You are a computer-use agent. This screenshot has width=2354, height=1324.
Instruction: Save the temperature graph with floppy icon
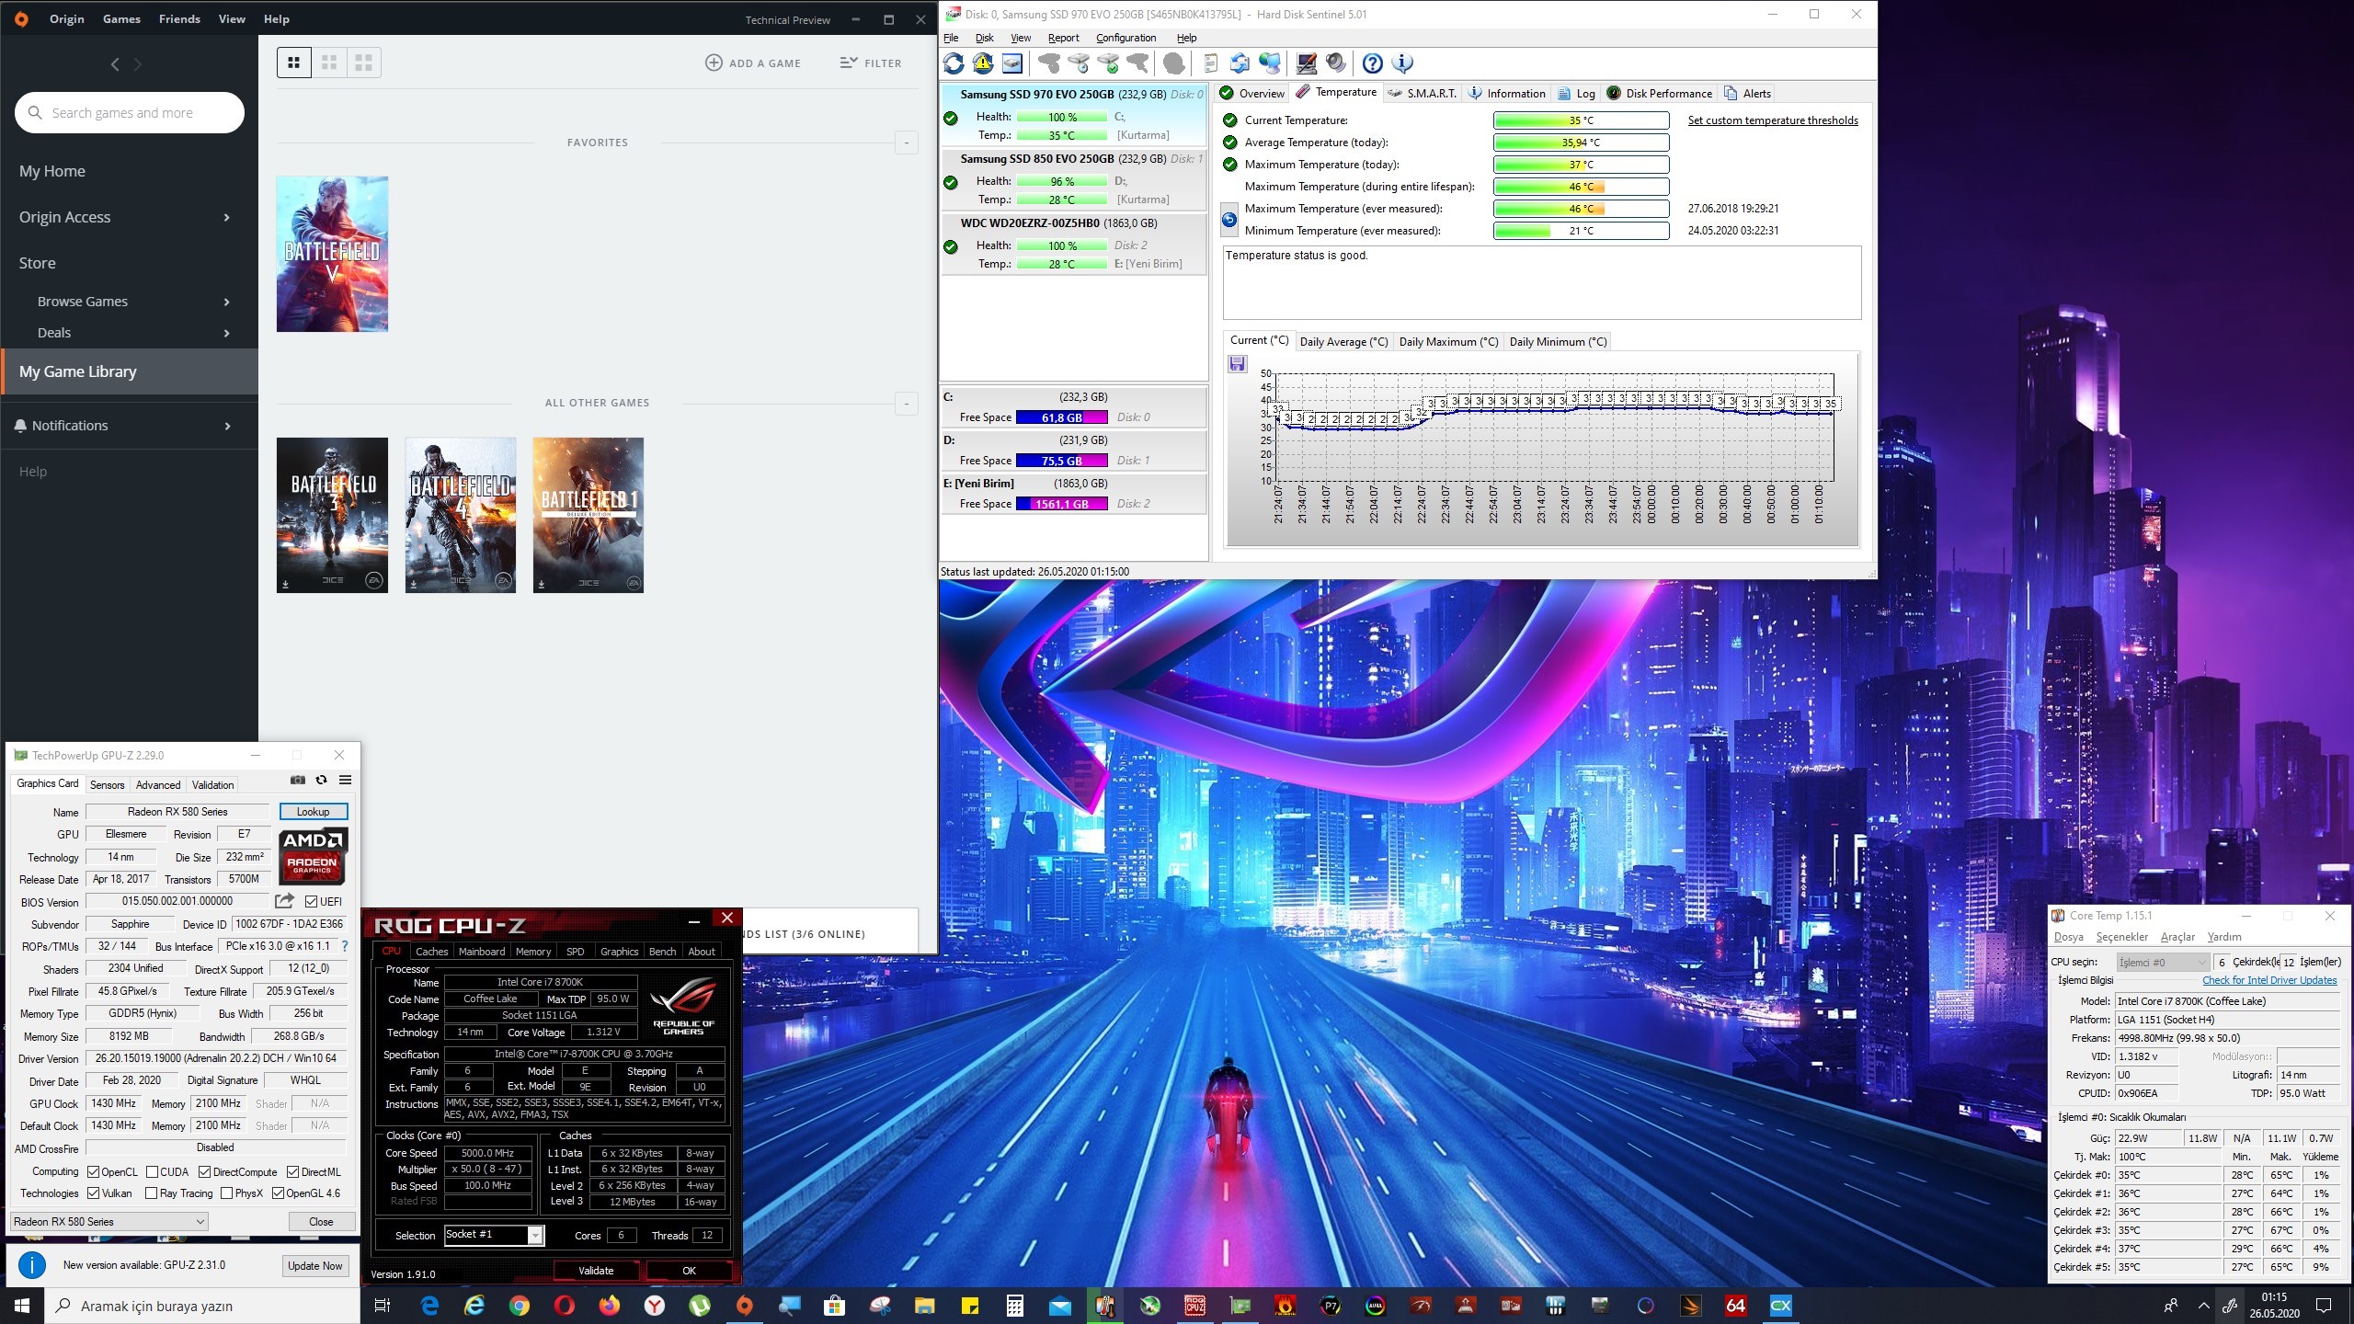coord(1238,364)
